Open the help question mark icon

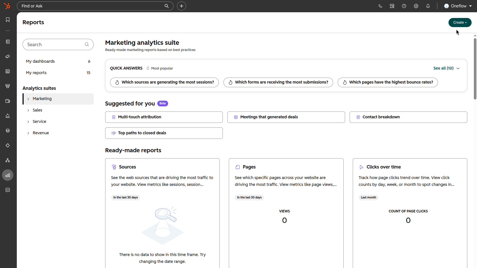pyautogui.click(x=404, y=6)
